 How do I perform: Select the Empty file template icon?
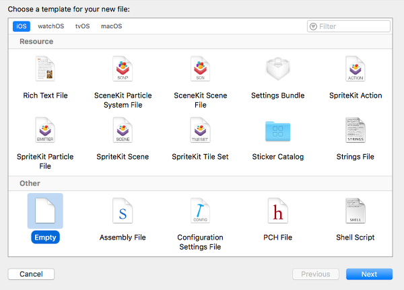pyautogui.click(x=45, y=211)
